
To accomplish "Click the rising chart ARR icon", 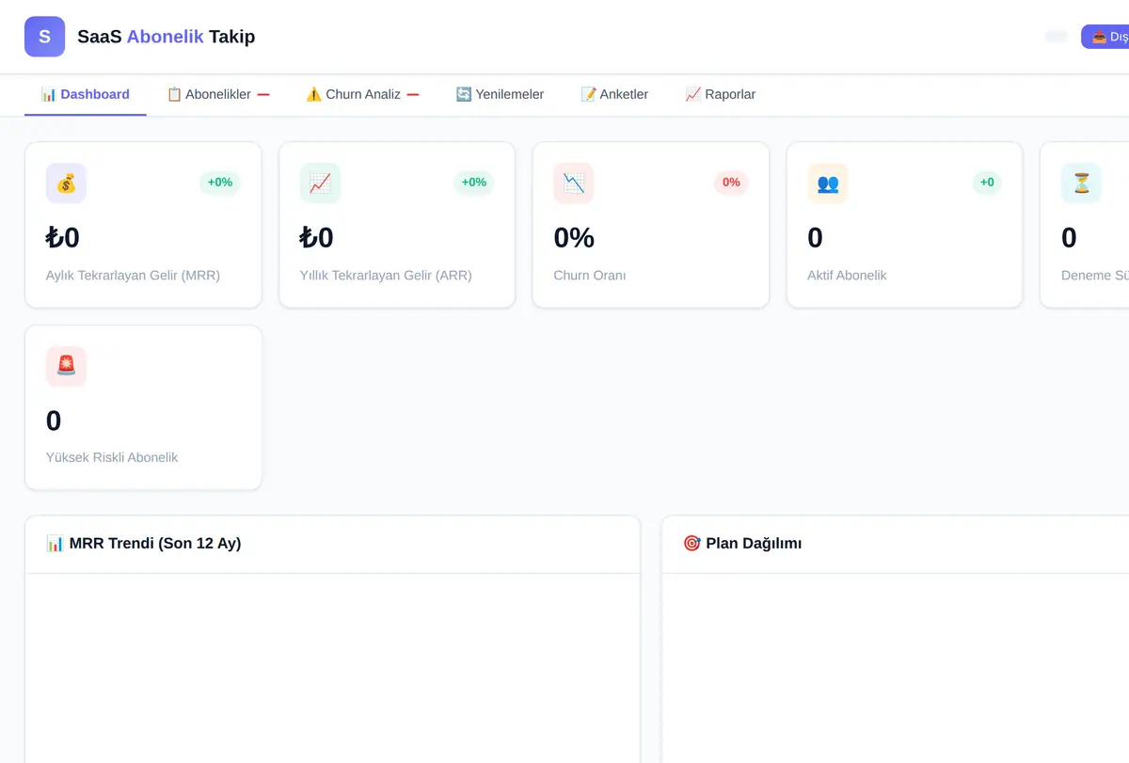I will pyautogui.click(x=320, y=183).
